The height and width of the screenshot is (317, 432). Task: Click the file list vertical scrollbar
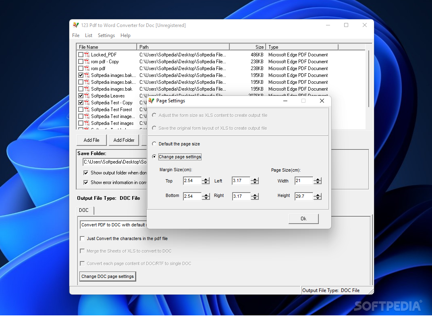pos(369,80)
